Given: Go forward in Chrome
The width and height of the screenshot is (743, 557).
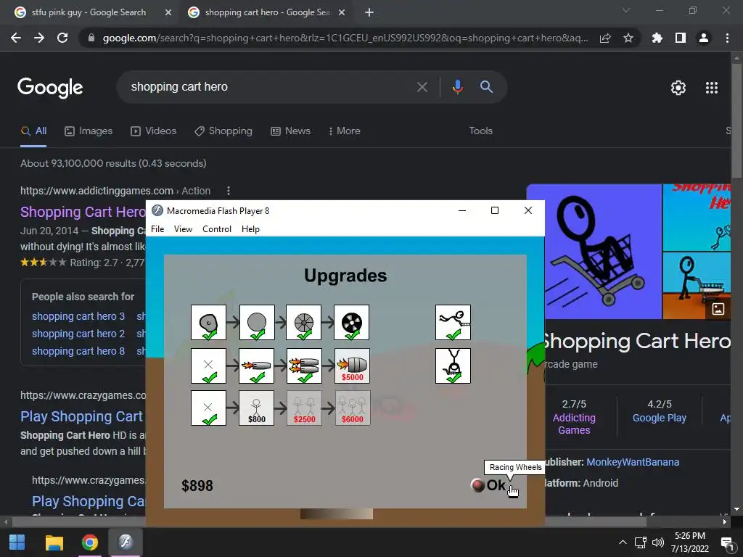Looking at the screenshot, I should tap(39, 38).
